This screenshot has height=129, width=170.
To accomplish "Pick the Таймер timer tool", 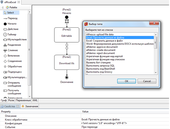I will 10,35.
